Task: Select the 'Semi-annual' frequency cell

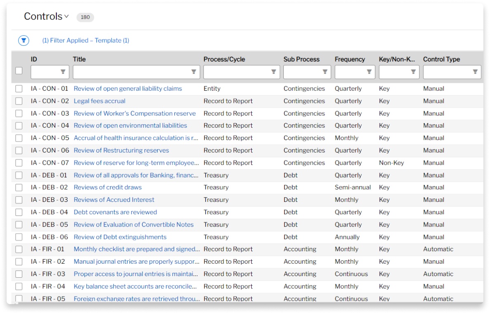Action: point(353,187)
